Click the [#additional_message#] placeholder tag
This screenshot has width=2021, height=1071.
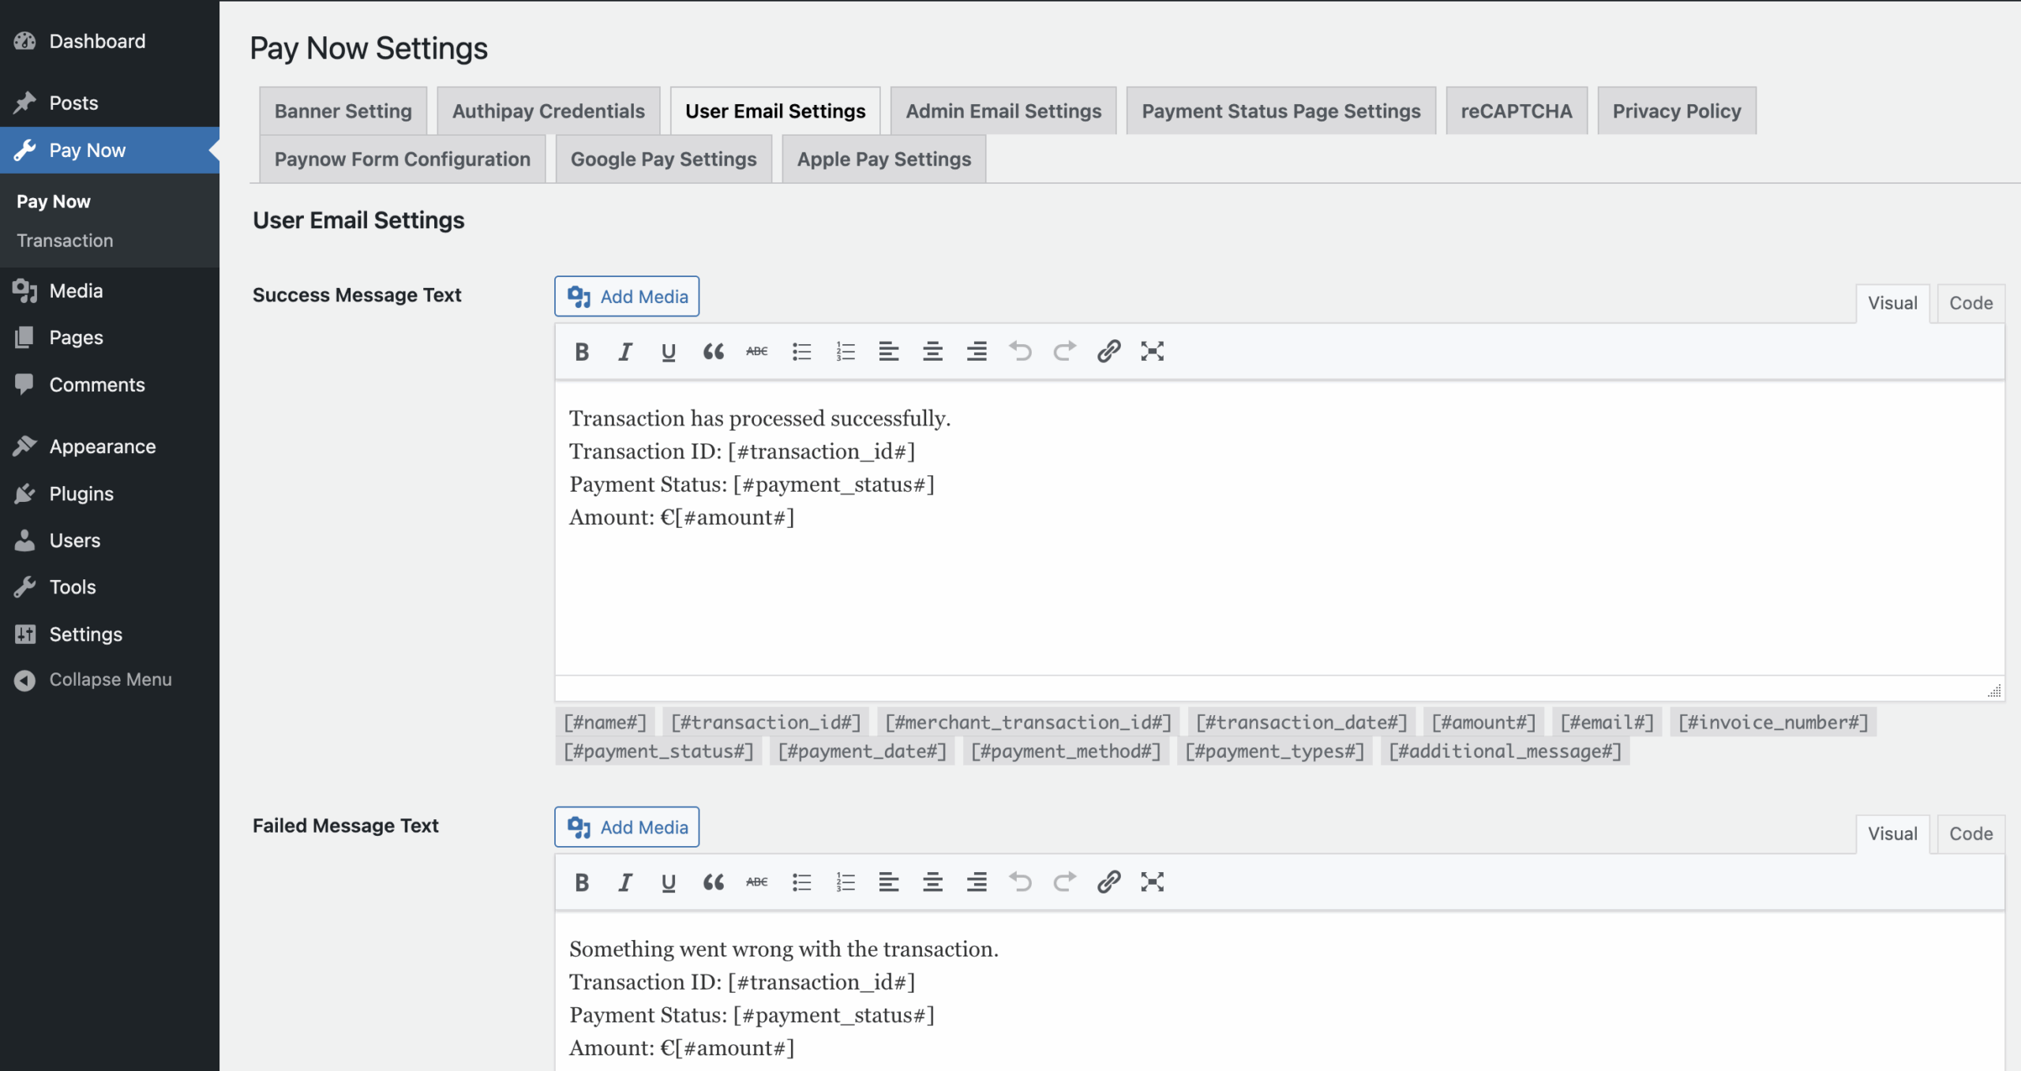coord(1505,751)
